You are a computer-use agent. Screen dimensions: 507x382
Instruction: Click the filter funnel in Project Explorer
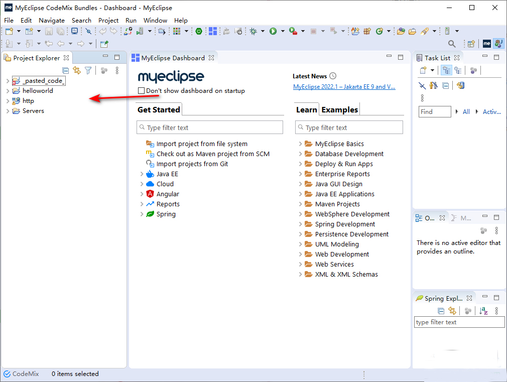pos(88,71)
